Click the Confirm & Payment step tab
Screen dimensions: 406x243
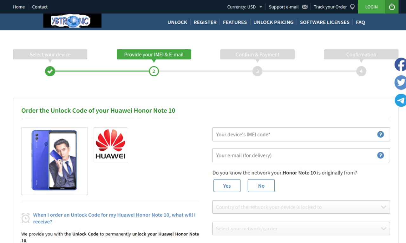coord(258,54)
